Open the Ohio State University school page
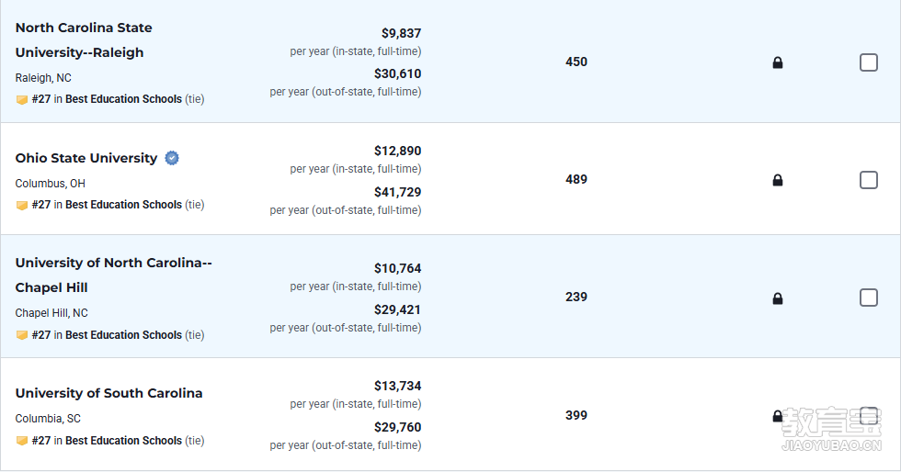Viewport: 901px width, 472px height. point(86,158)
